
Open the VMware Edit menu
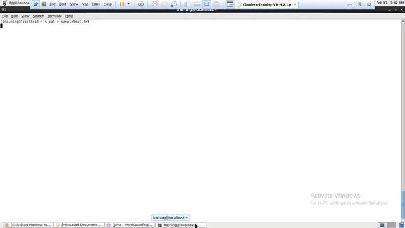tap(63, 4)
